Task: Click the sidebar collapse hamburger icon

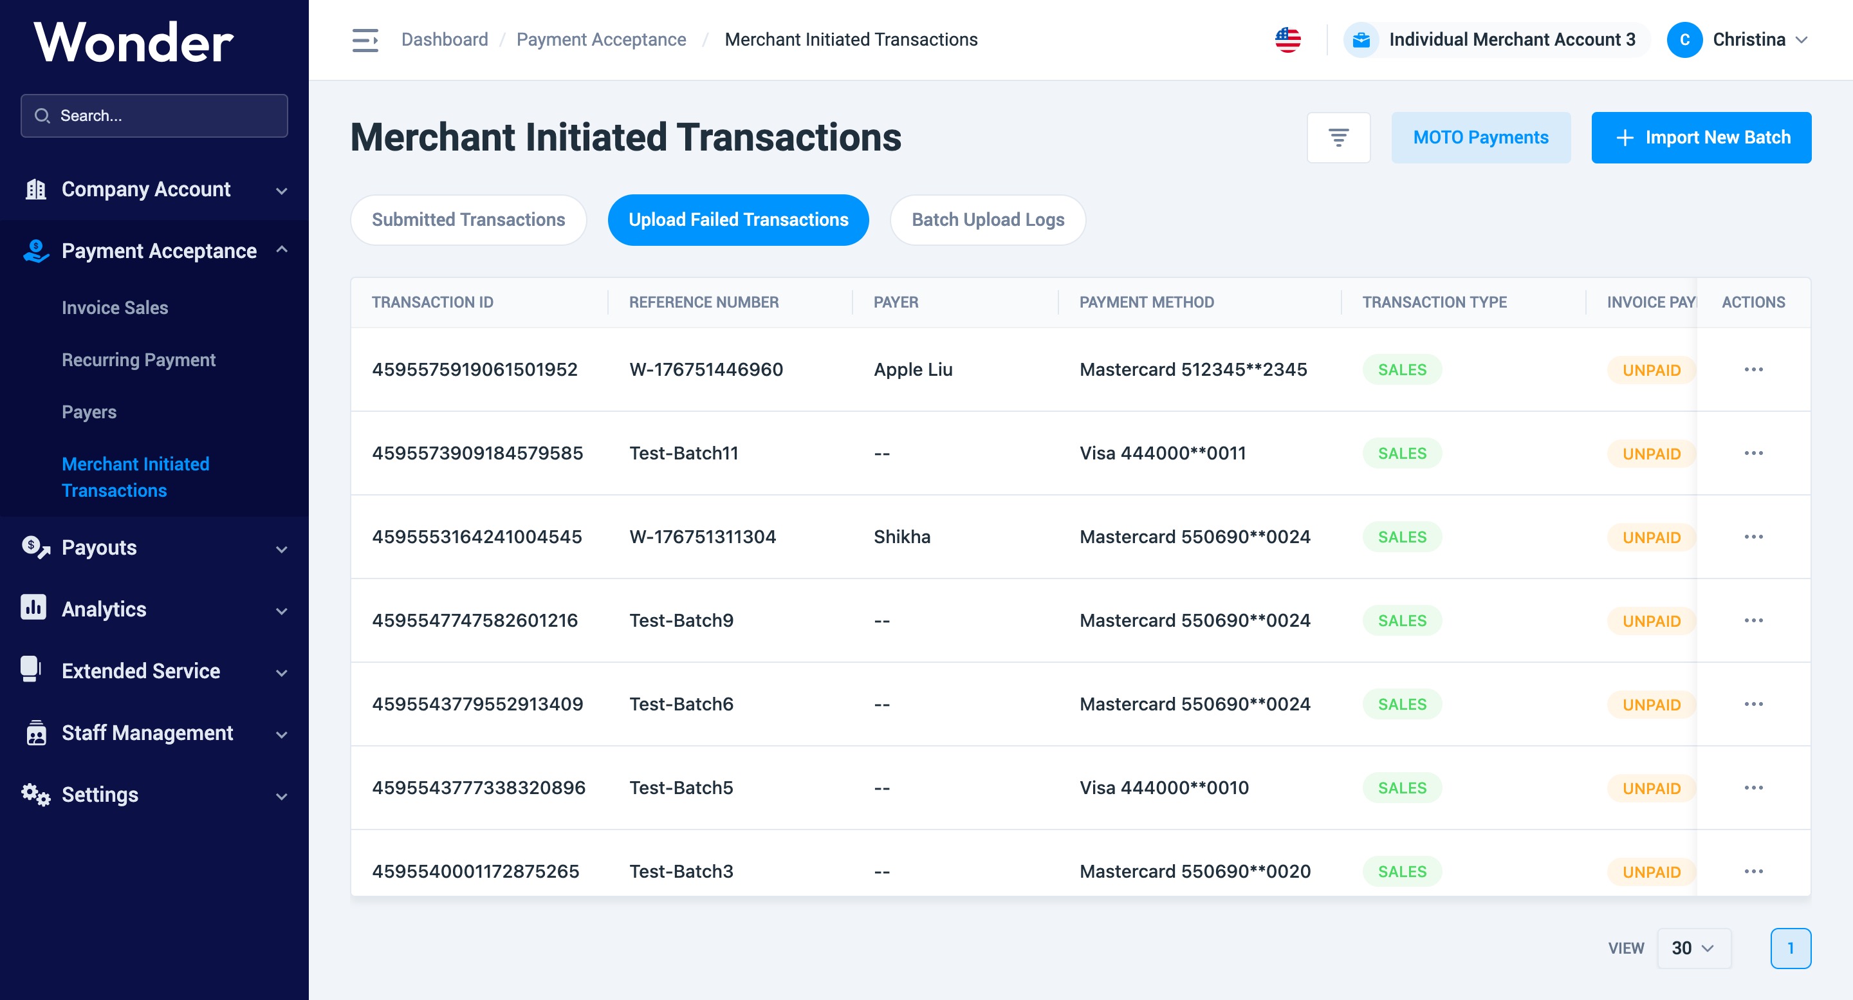Action: tap(365, 39)
